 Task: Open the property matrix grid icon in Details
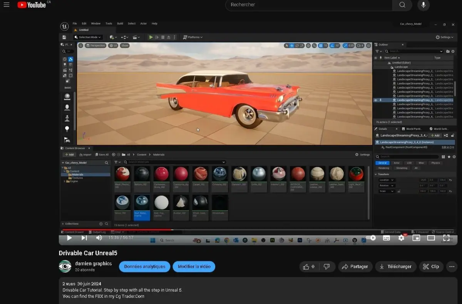[444, 157]
